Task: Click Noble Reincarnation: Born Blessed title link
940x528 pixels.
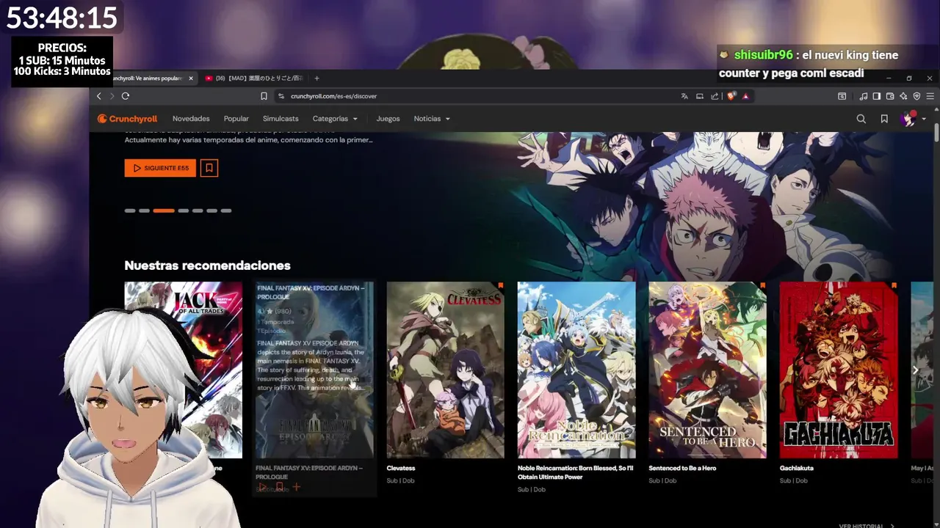Action: pyautogui.click(x=575, y=472)
